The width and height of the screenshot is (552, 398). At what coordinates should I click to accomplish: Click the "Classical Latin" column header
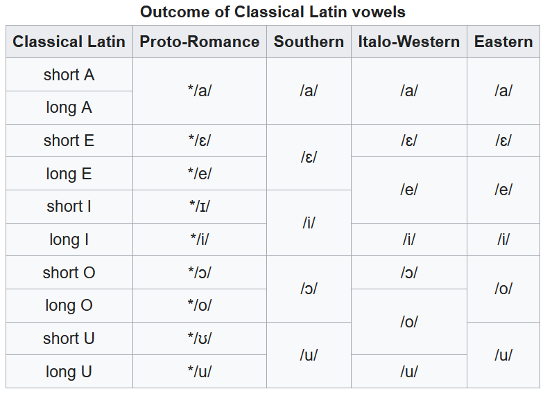(x=69, y=42)
